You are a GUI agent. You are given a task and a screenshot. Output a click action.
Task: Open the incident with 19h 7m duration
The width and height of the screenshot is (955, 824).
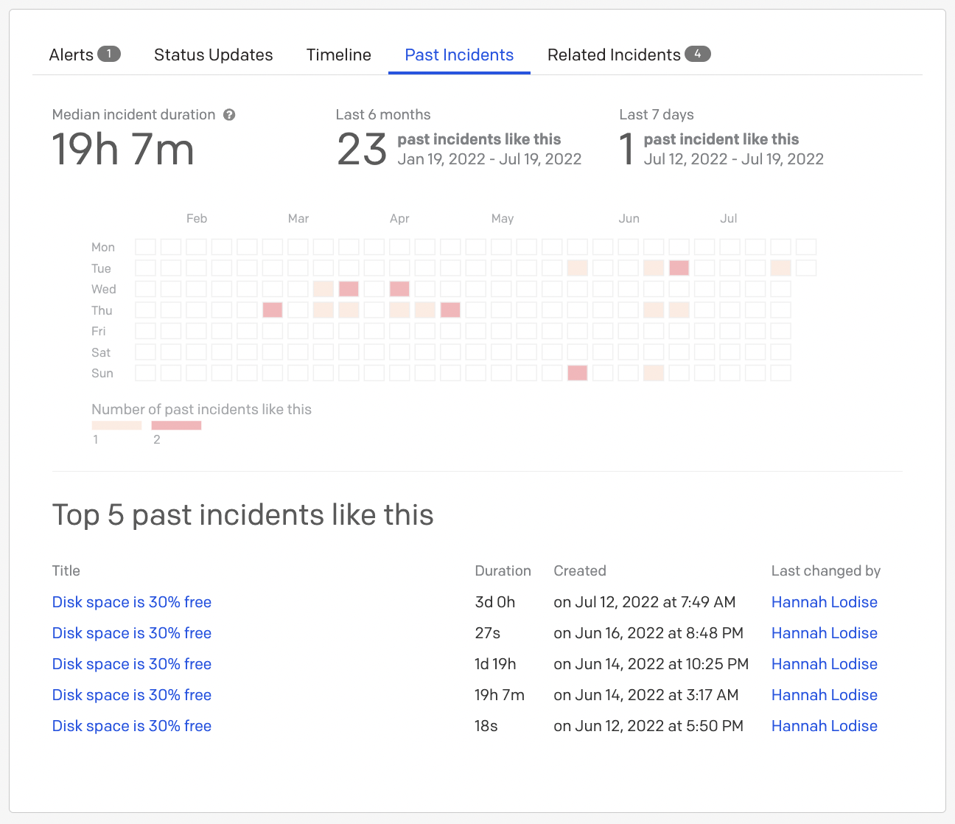[131, 695]
